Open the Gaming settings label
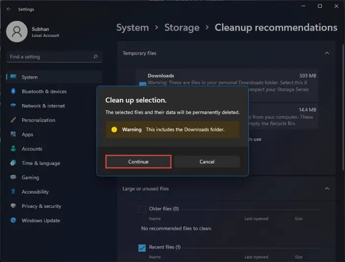 click(31, 178)
